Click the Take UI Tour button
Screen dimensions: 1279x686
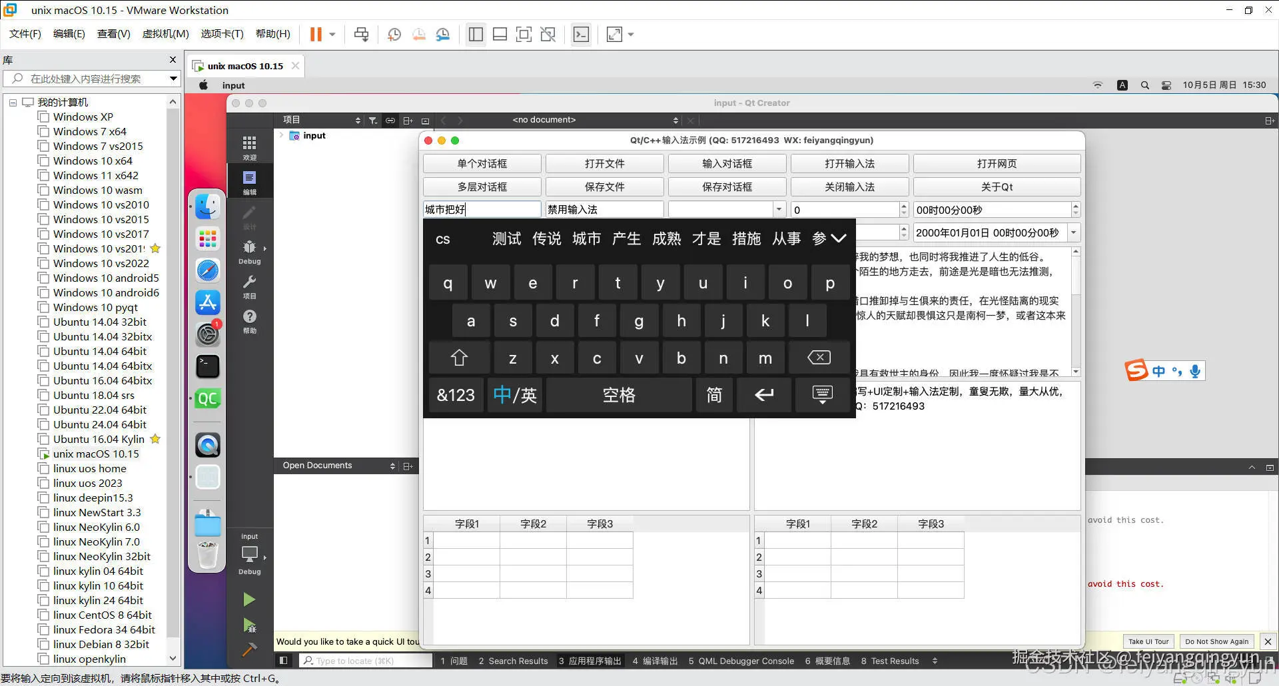[1148, 641]
